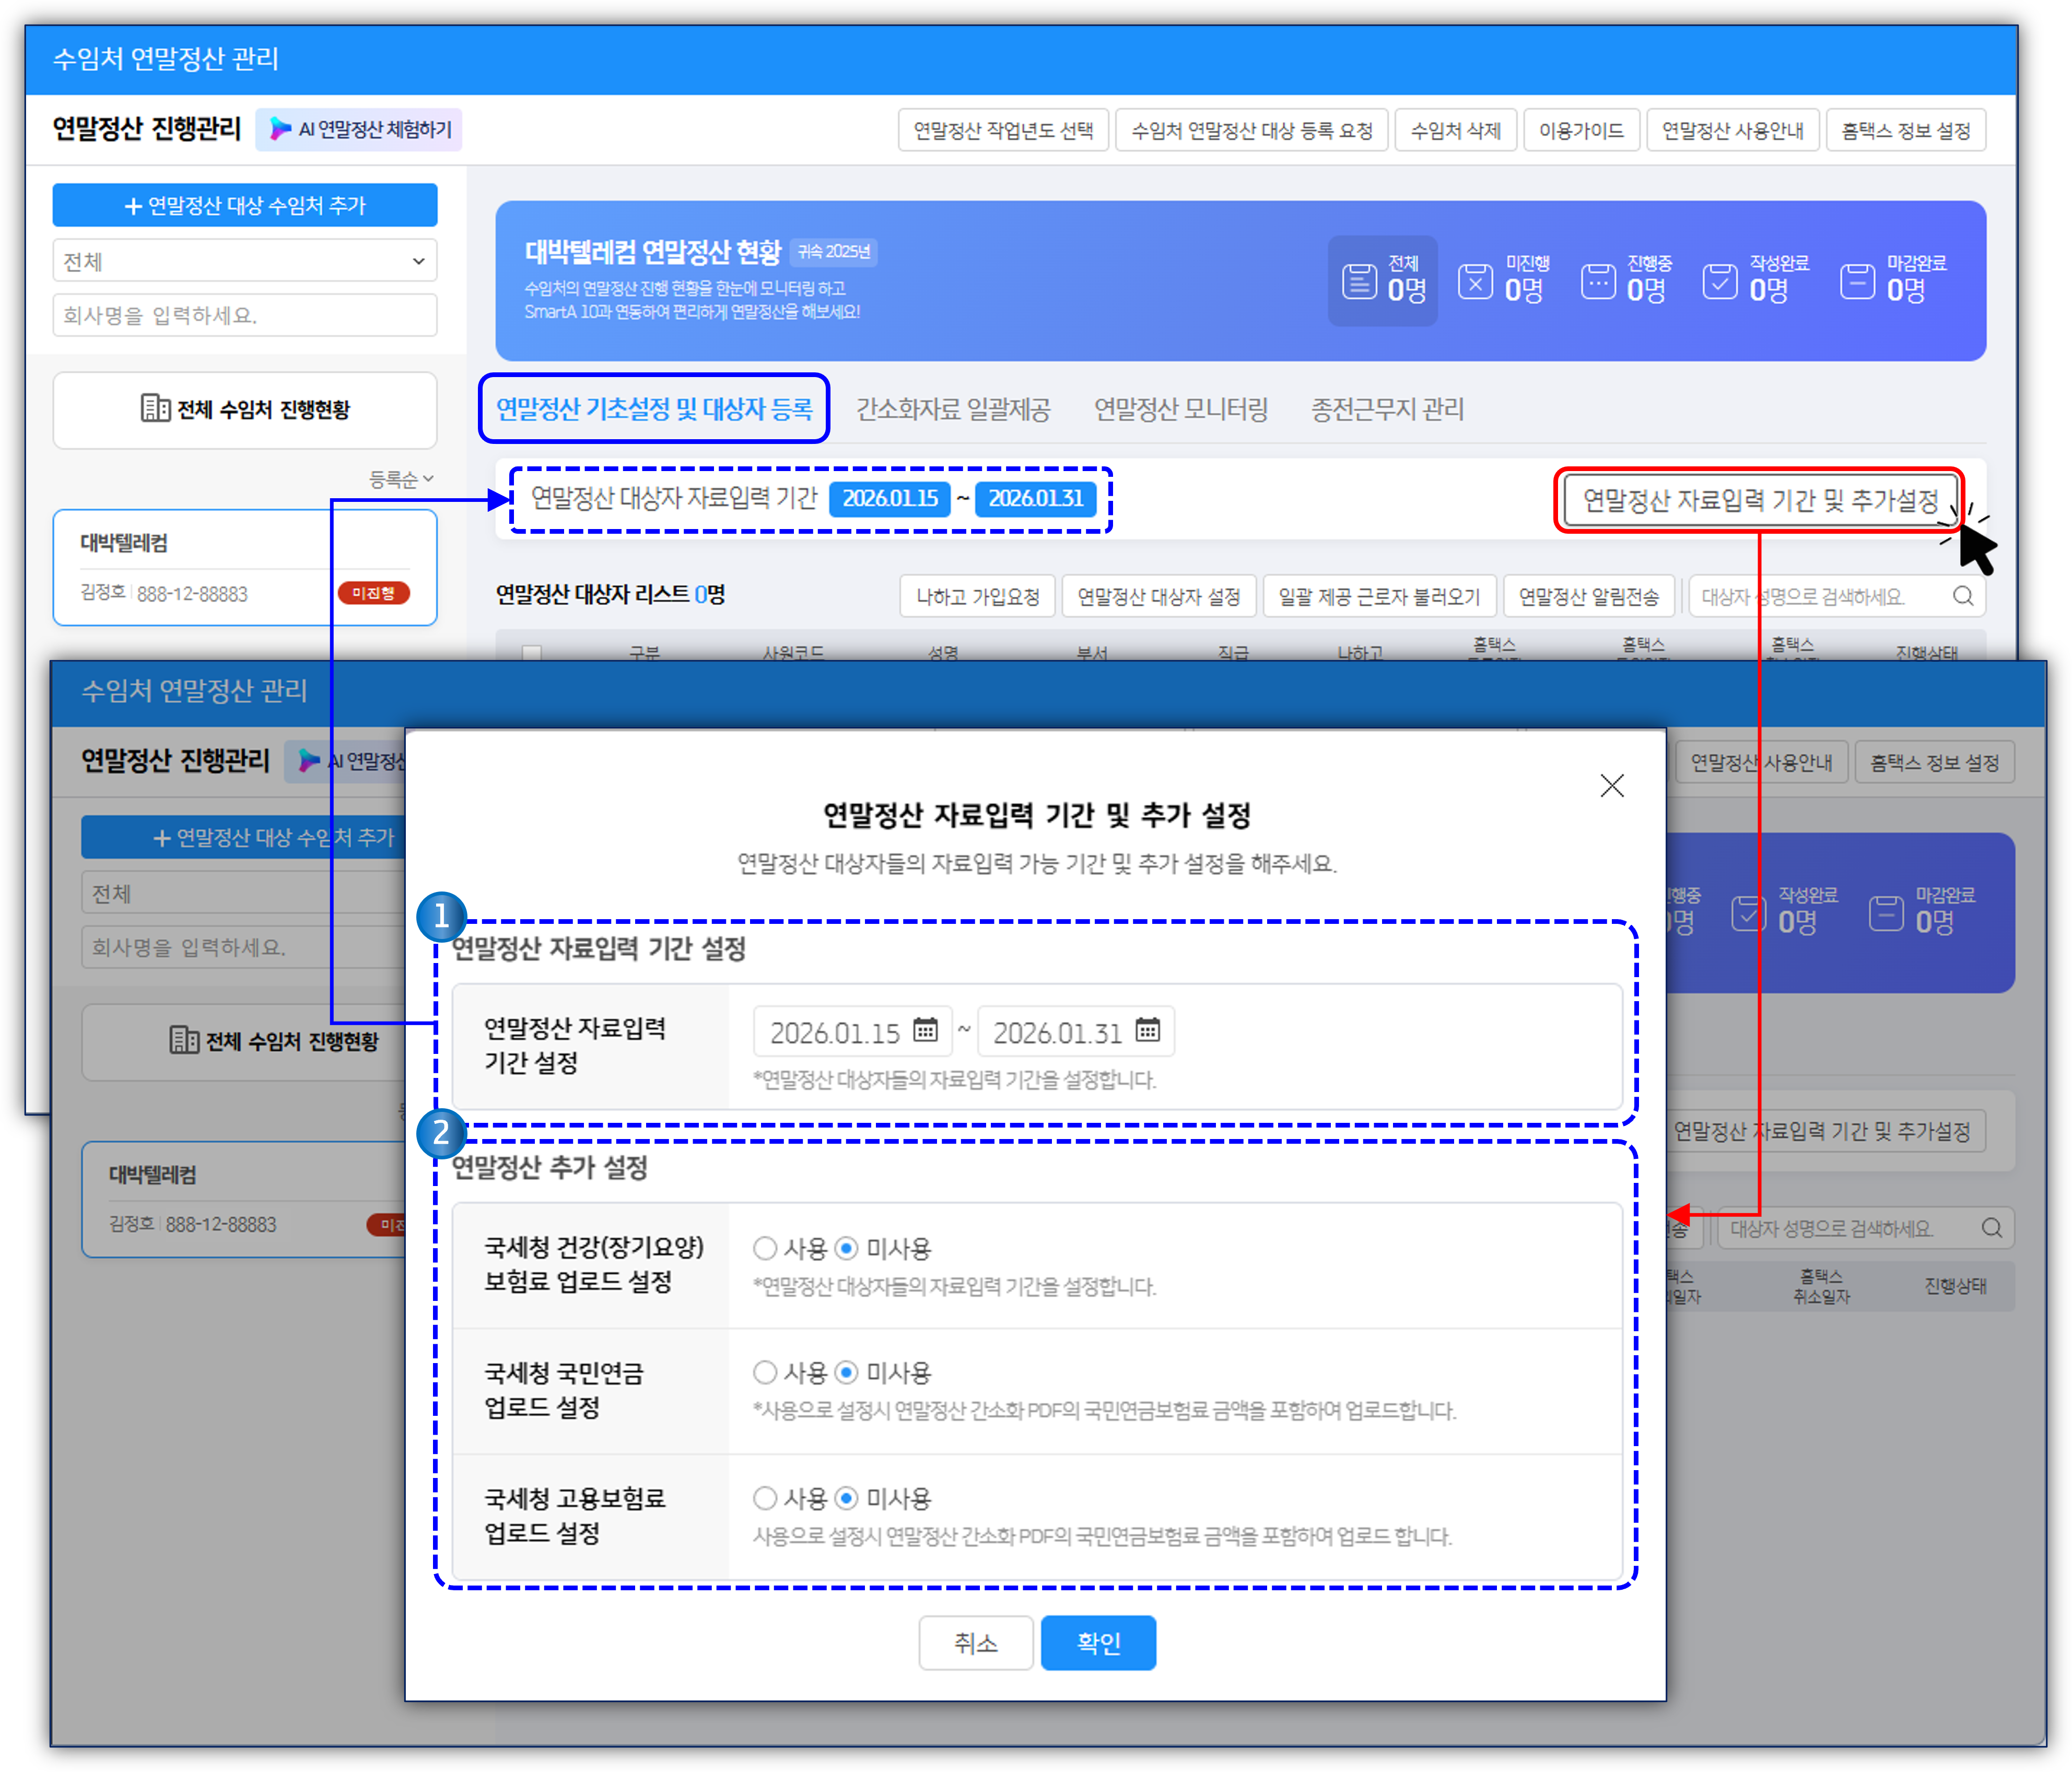Screen dimensions: 2072x1772
Task: Click the 나하고 가입요청 button
Action: click(x=977, y=596)
